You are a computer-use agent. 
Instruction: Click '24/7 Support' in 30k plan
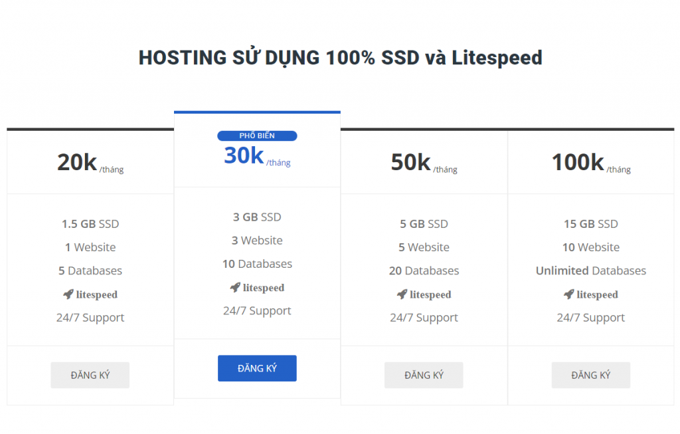click(x=257, y=311)
